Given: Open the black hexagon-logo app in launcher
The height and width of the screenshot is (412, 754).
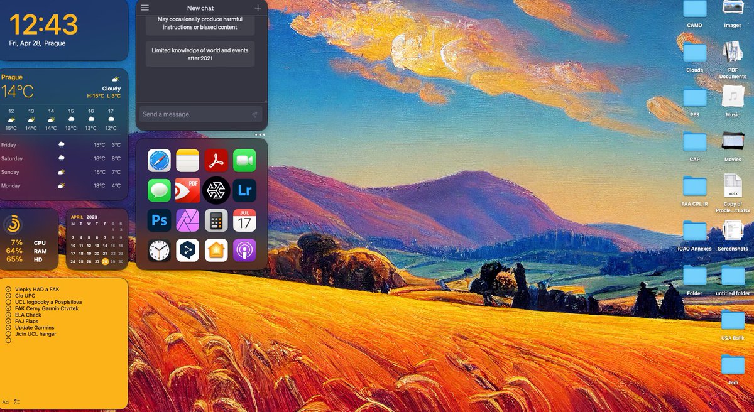Looking at the screenshot, I should (x=216, y=190).
